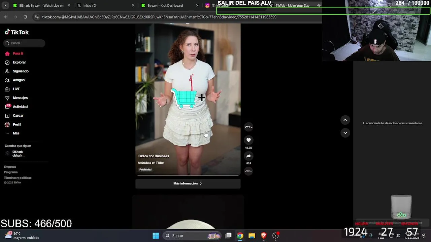Click the 829 shares count
Image resolution: width=431 pixels, height=242 pixels.
[x=248, y=163]
